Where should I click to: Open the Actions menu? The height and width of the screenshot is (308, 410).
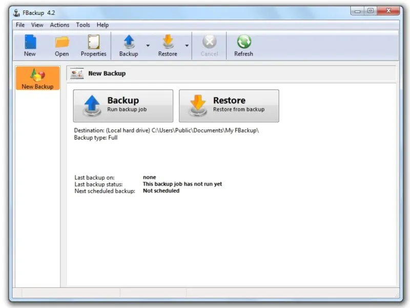[59, 25]
